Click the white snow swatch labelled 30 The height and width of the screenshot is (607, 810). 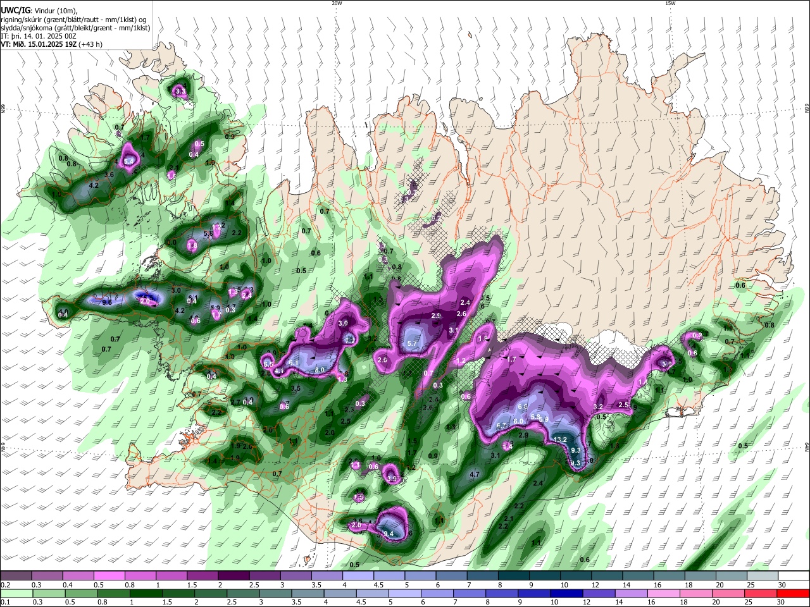[794, 575]
